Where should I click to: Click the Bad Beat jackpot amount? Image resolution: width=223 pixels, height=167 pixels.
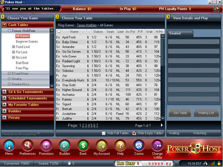point(160,163)
